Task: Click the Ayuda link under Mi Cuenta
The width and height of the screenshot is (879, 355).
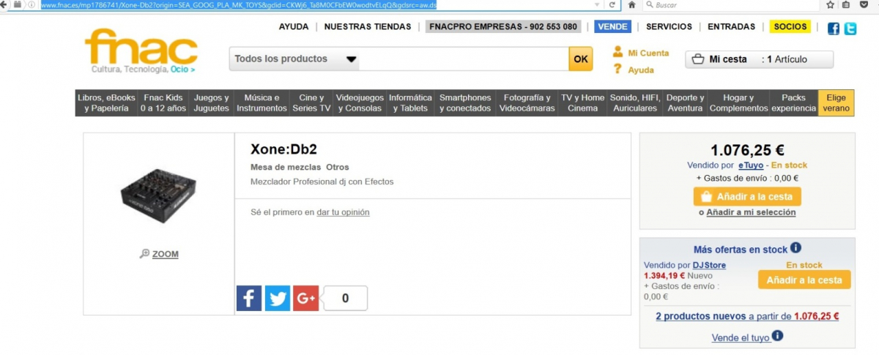Action: (641, 70)
